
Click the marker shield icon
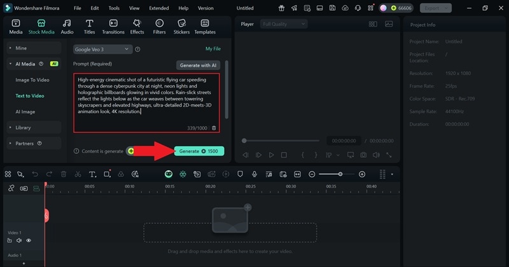(x=241, y=175)
